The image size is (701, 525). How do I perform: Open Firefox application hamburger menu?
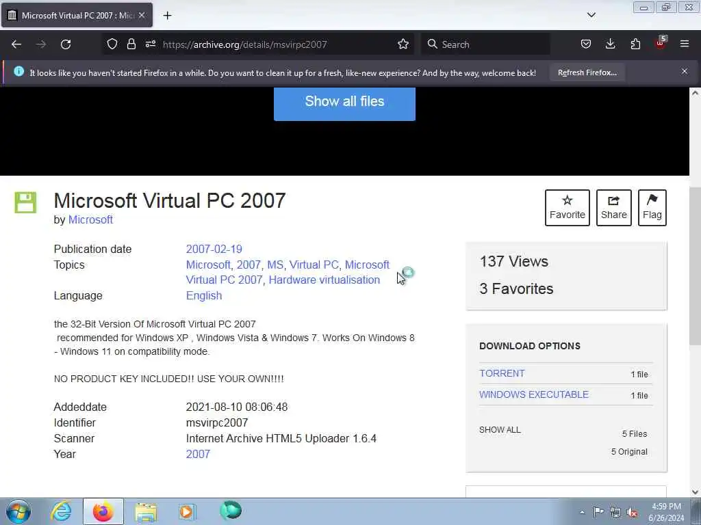pyautogui.click(x=685, y=44)
